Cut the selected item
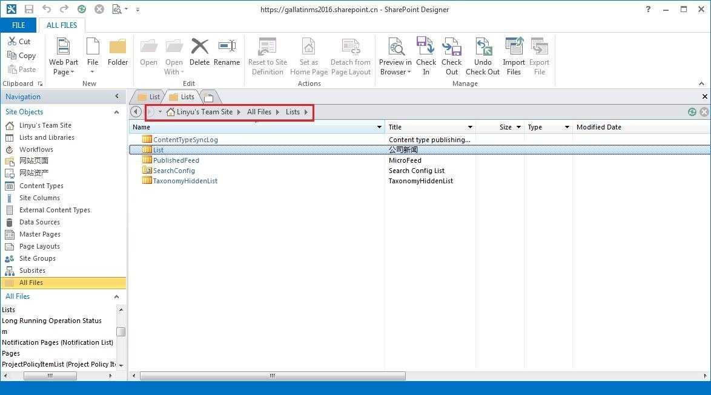 19,41
